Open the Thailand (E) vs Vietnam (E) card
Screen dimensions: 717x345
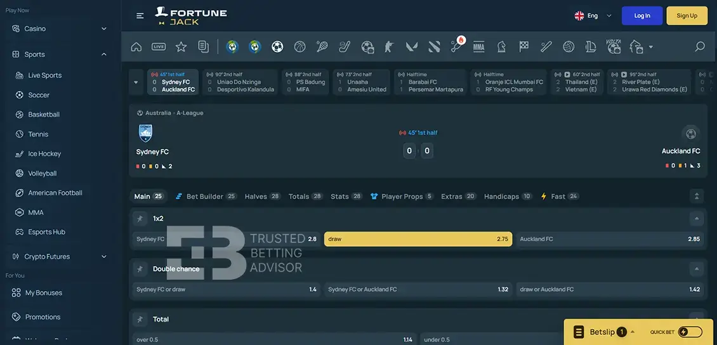click(x=577, y=82)
